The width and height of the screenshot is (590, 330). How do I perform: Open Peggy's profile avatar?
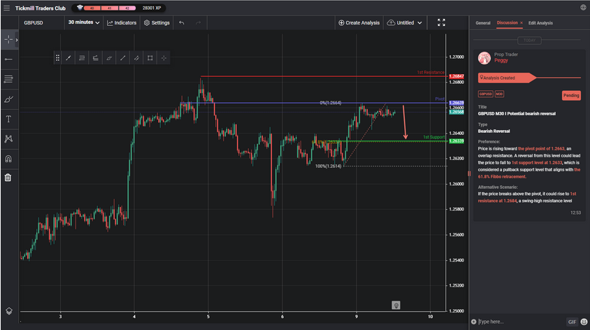tap(484, 58)
